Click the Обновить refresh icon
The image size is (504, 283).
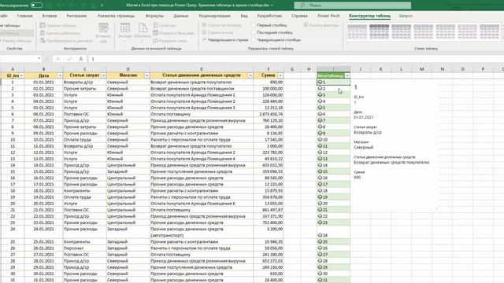click(x=143, y=28)
